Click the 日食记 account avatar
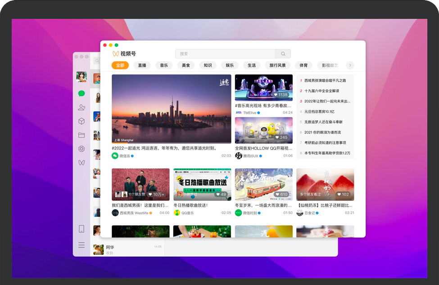This screenshot has width=439, height=285. pyautogui.click(x=299, y=213)
